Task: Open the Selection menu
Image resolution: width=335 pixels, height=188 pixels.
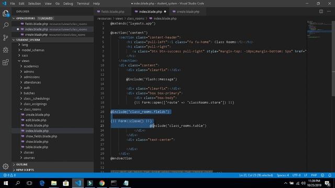Action: [x=35, y=4]
